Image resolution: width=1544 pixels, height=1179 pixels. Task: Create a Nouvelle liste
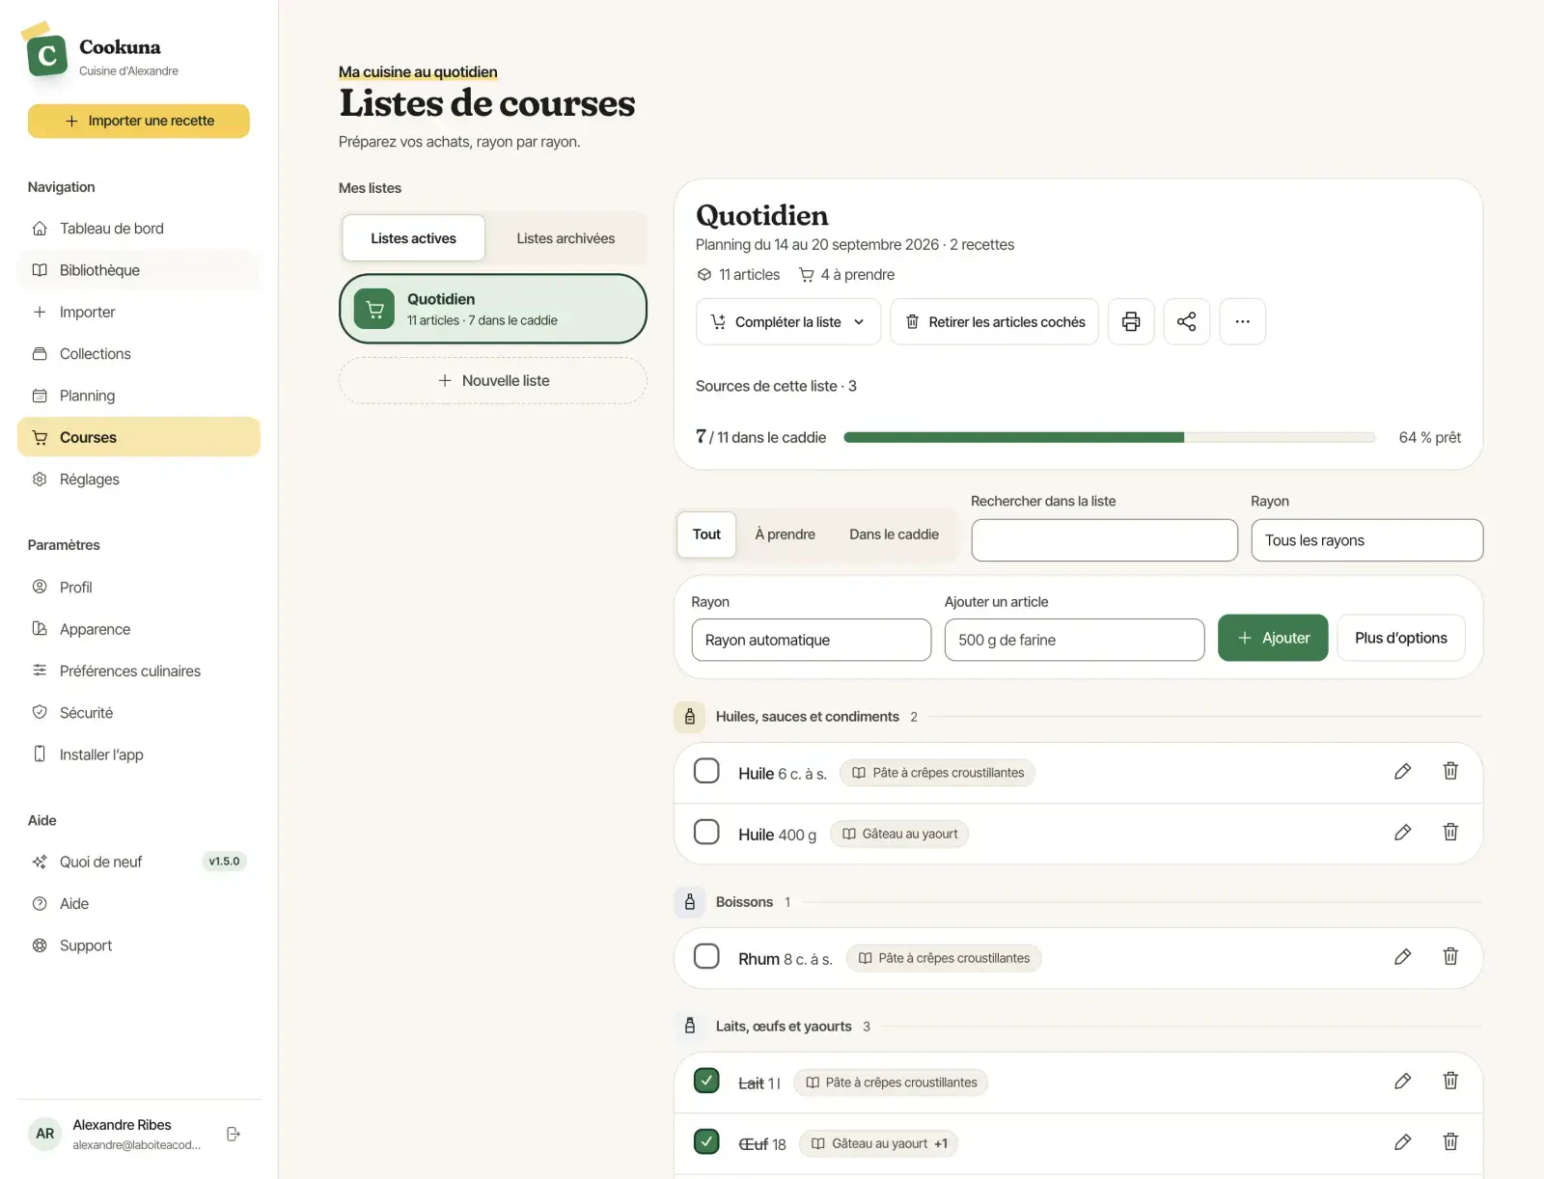(493, 381)
